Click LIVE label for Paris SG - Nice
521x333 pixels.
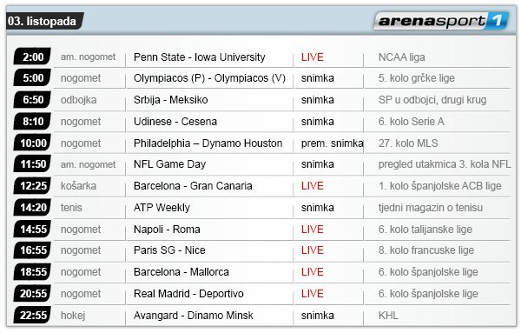(312, 250)
